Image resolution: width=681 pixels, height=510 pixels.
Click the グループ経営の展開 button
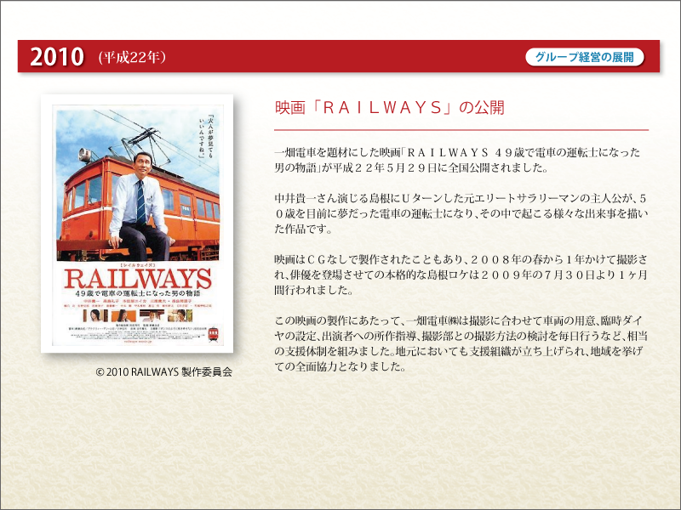click(x=584, y=58)
